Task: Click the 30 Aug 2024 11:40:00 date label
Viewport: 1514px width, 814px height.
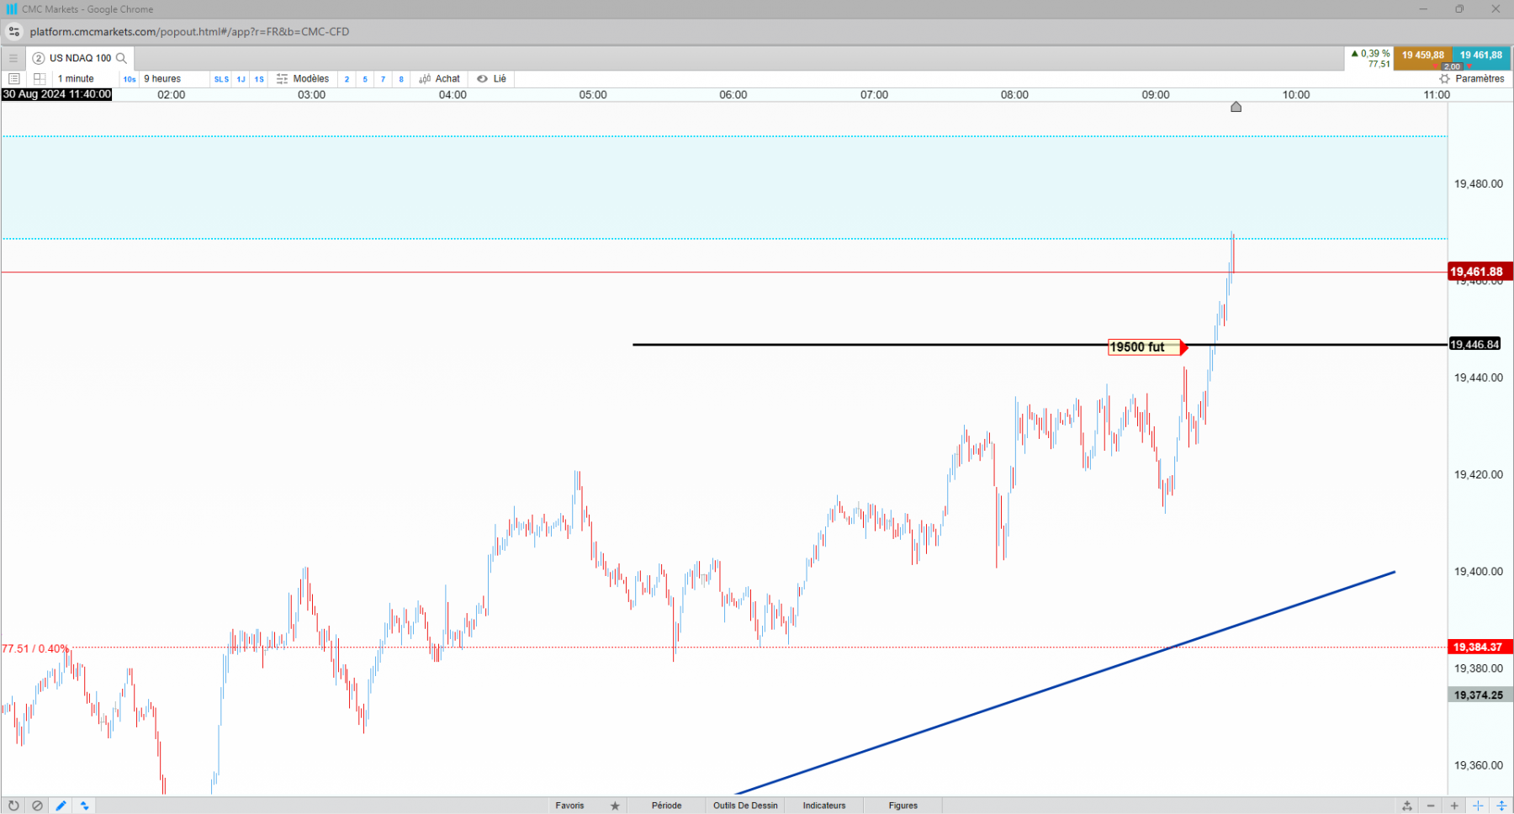Action: click(56, 94)
